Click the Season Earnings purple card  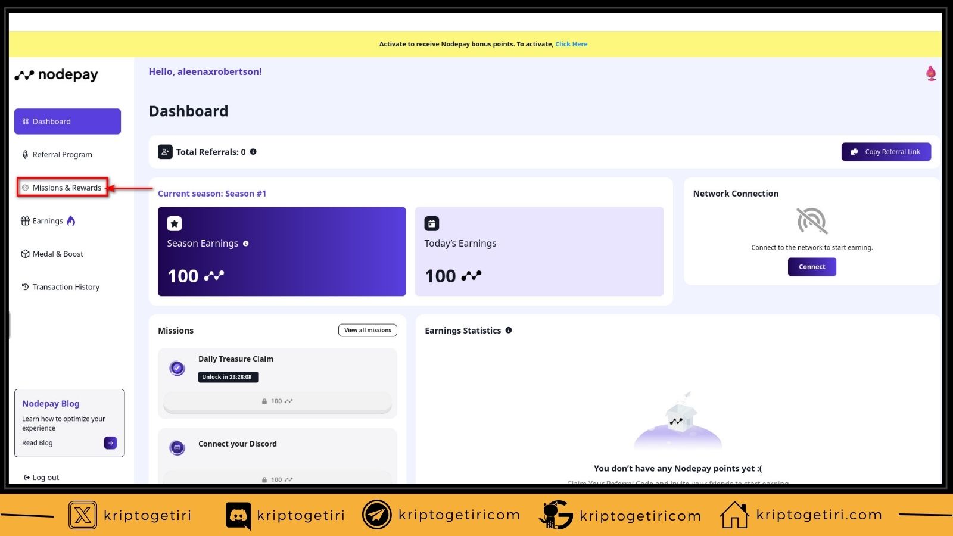pos(282,251)
